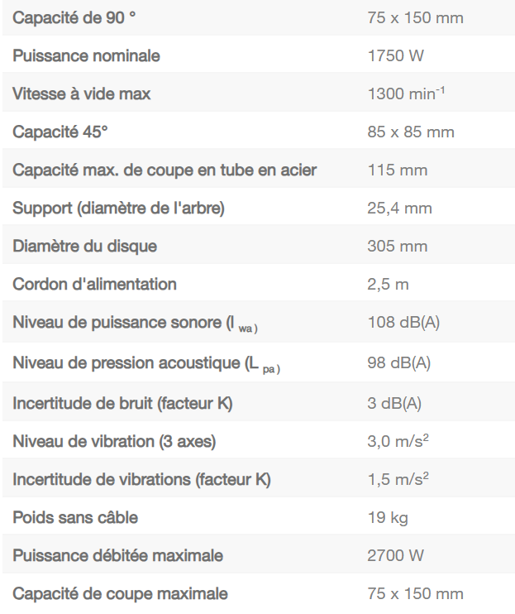This screenshot has width=515, height=614.
Task: Click "Capacité max. de coupe en tube en acier"
Action: [x=165, y=170]
